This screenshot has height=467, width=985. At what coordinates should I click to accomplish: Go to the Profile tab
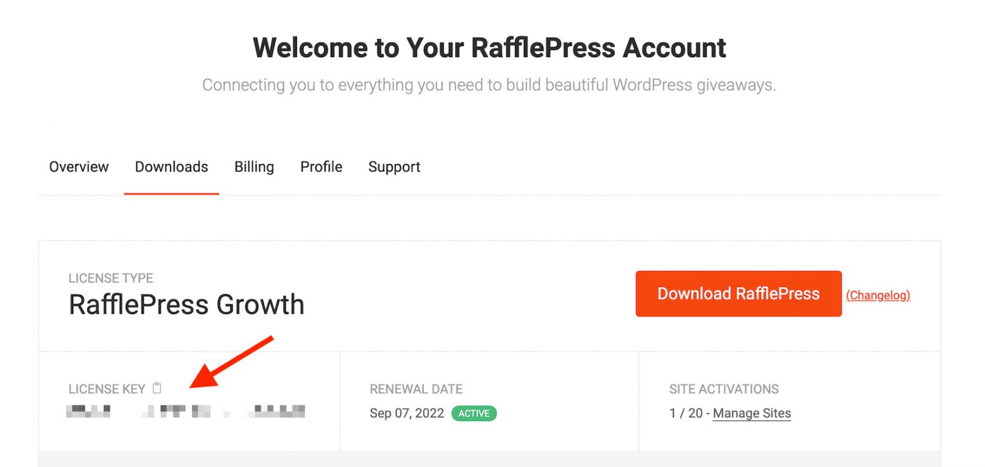tap(321, 167)
